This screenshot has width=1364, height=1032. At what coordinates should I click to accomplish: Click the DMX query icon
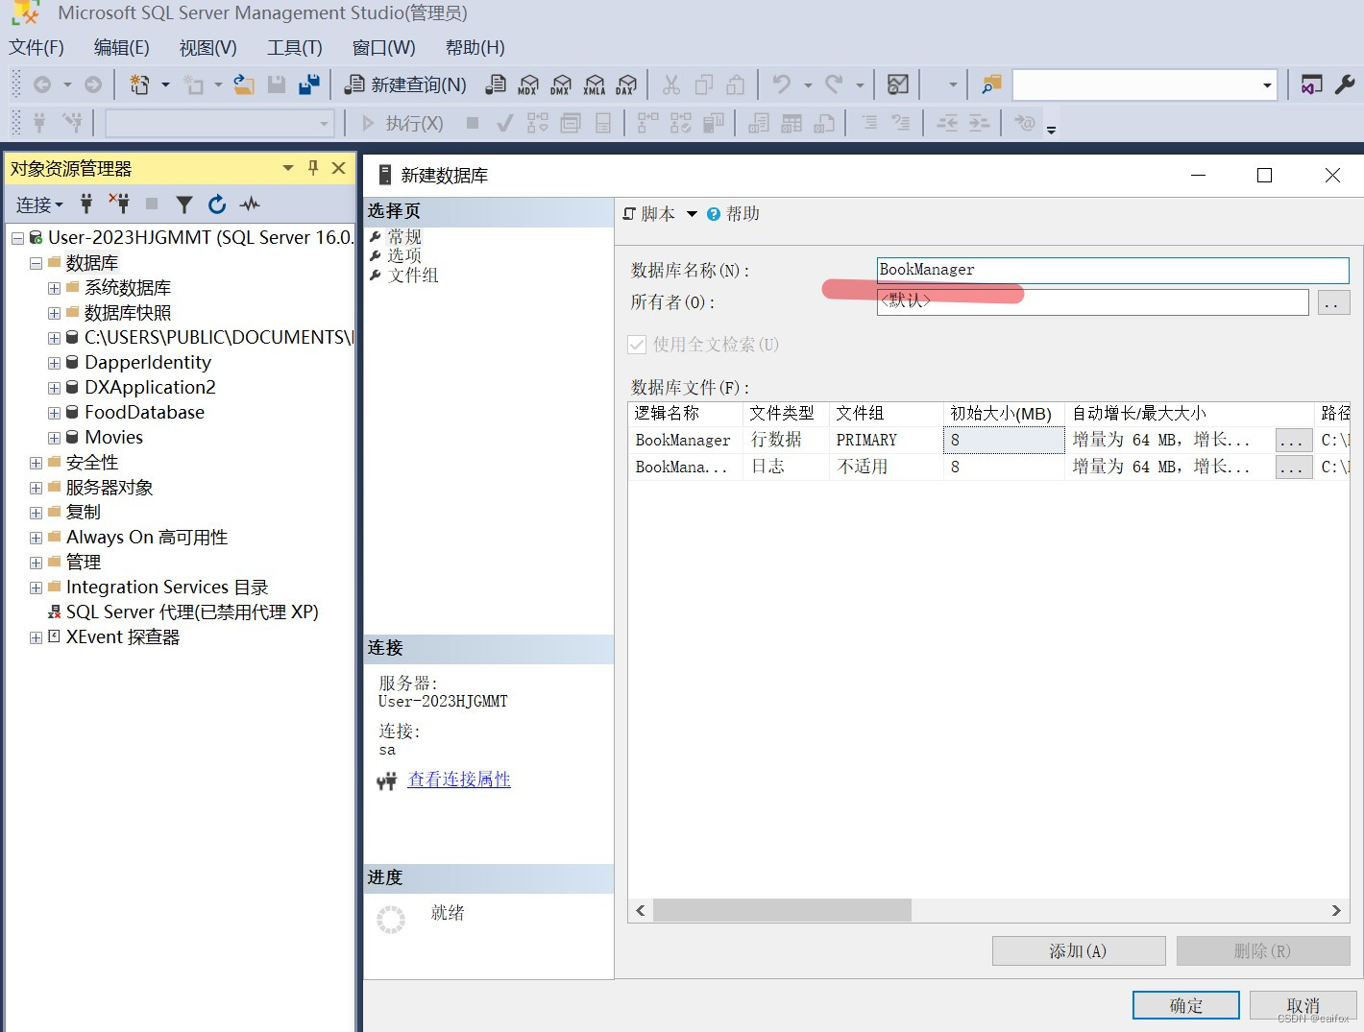(x=561, y=84)
